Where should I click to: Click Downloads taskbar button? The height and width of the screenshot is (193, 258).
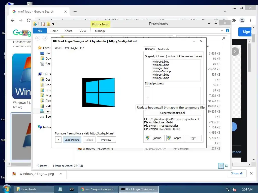34,189
